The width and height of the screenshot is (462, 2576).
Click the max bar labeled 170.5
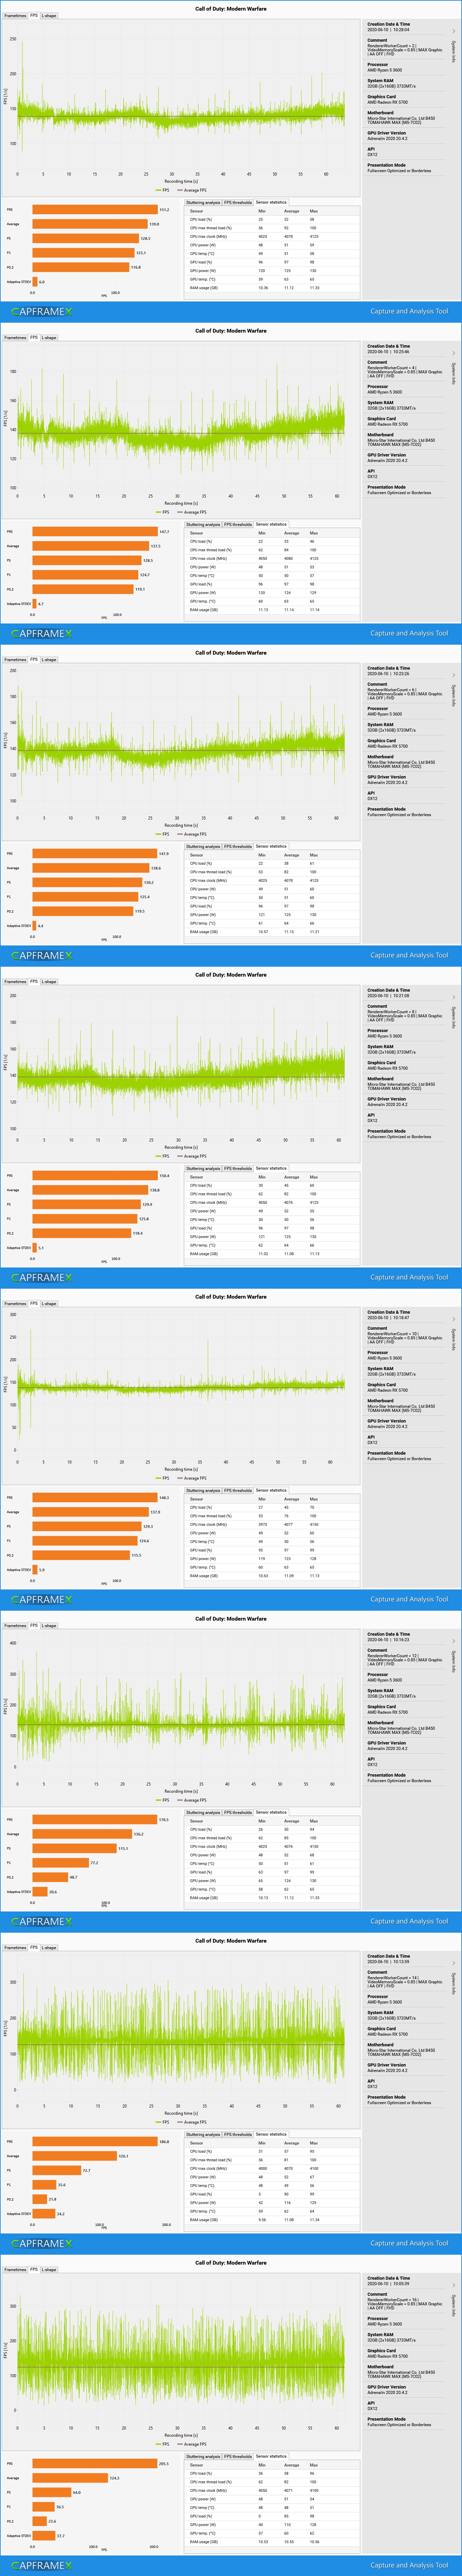coord(95,1820)
